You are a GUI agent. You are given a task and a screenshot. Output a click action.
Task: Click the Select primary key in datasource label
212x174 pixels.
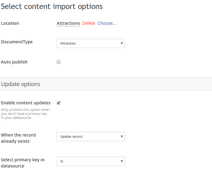23,163
